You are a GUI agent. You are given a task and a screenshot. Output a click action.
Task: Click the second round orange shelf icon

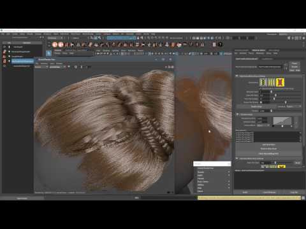(61, 45)
